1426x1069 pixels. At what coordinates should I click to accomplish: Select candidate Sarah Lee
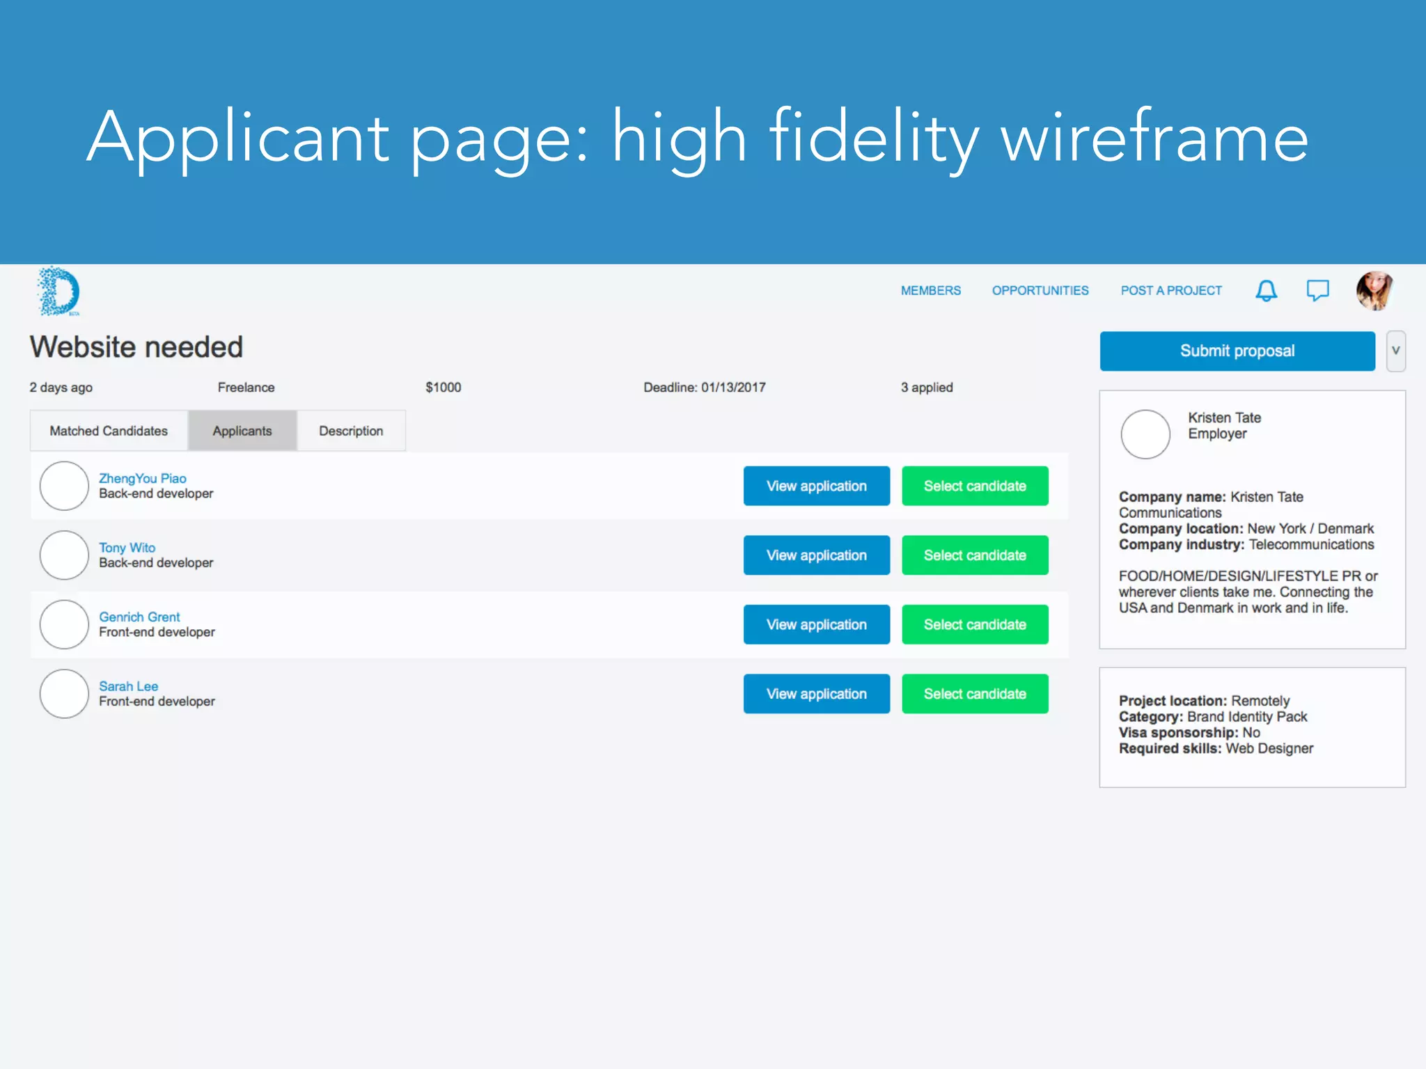975,694
